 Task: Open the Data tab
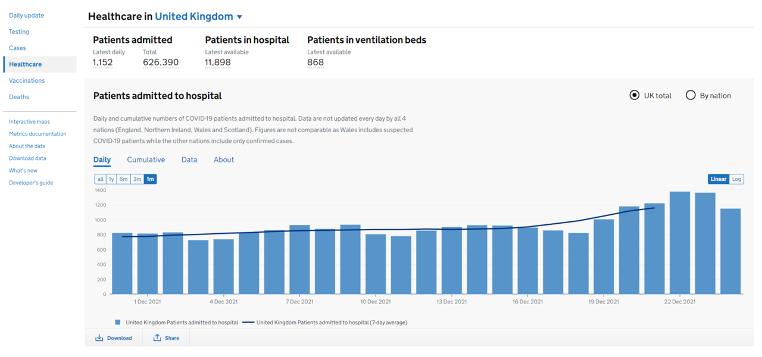(189, 159)
